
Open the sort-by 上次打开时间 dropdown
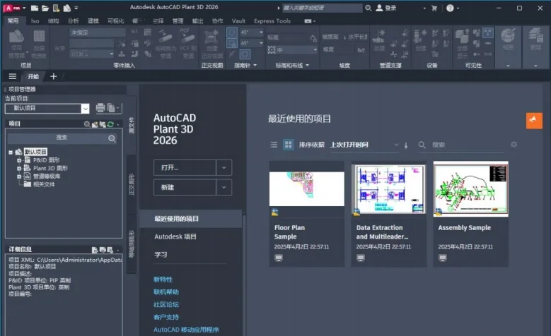(364, 145)
